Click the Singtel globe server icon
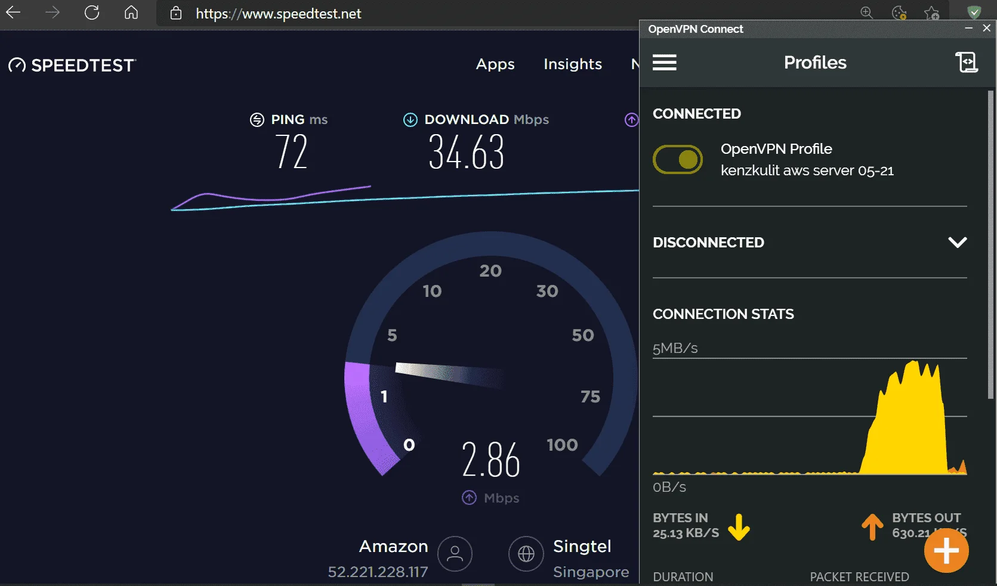997x586 pixels. coord(526,554)
